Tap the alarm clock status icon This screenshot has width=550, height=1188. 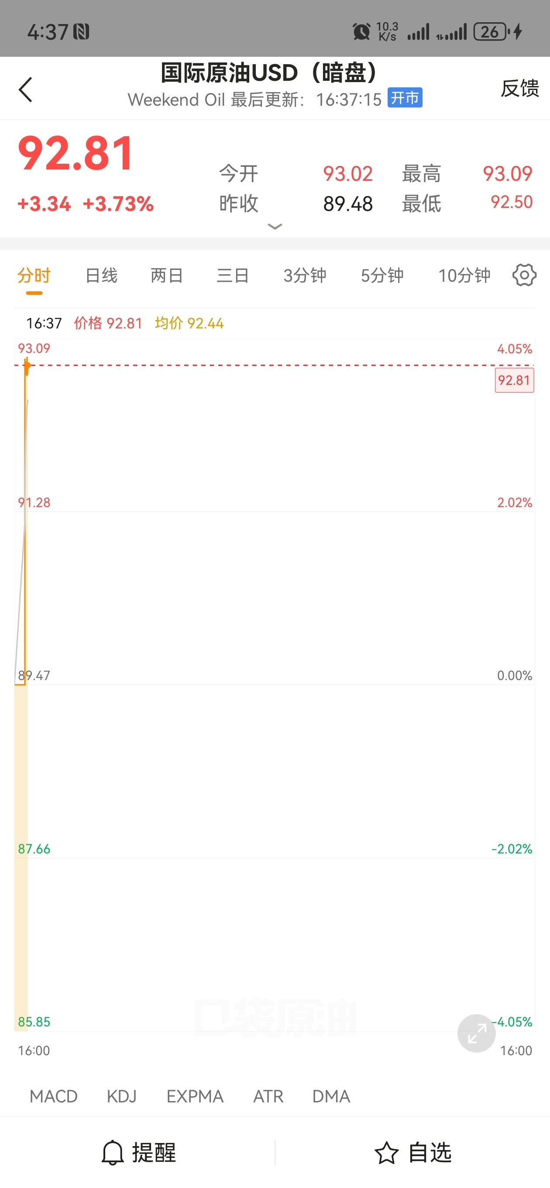[361, 32]
